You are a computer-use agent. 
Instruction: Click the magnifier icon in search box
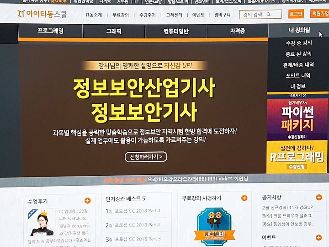point(269,15)
